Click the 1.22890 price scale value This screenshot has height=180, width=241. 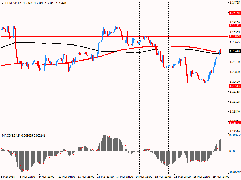pos(235,72)
